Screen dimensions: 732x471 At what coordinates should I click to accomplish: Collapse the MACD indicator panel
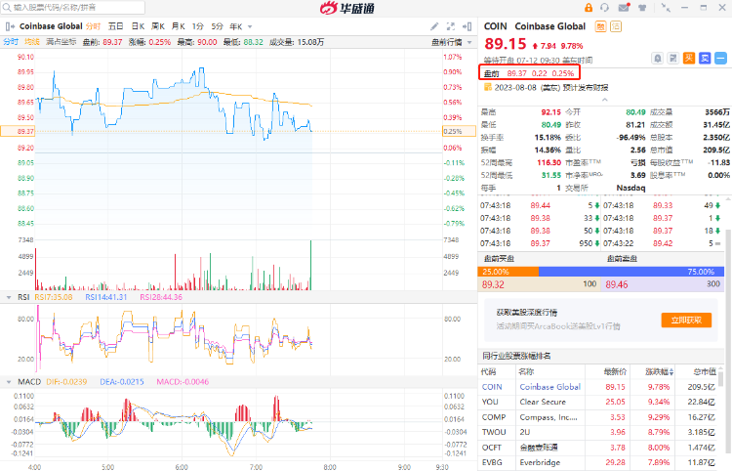[9, 382]
